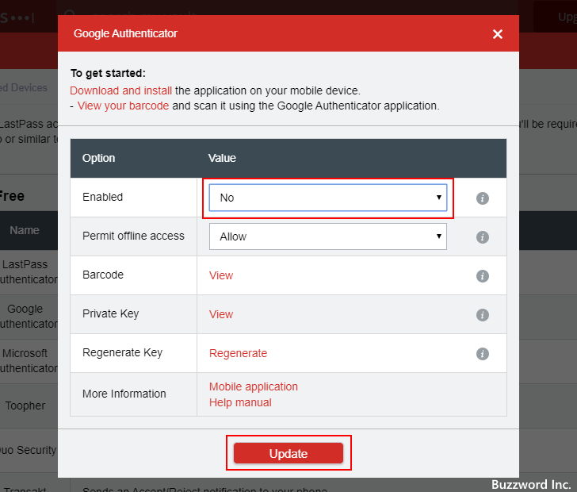Click Toopher in background list
Screen dimensions: 577x492
tap(25, 406)
